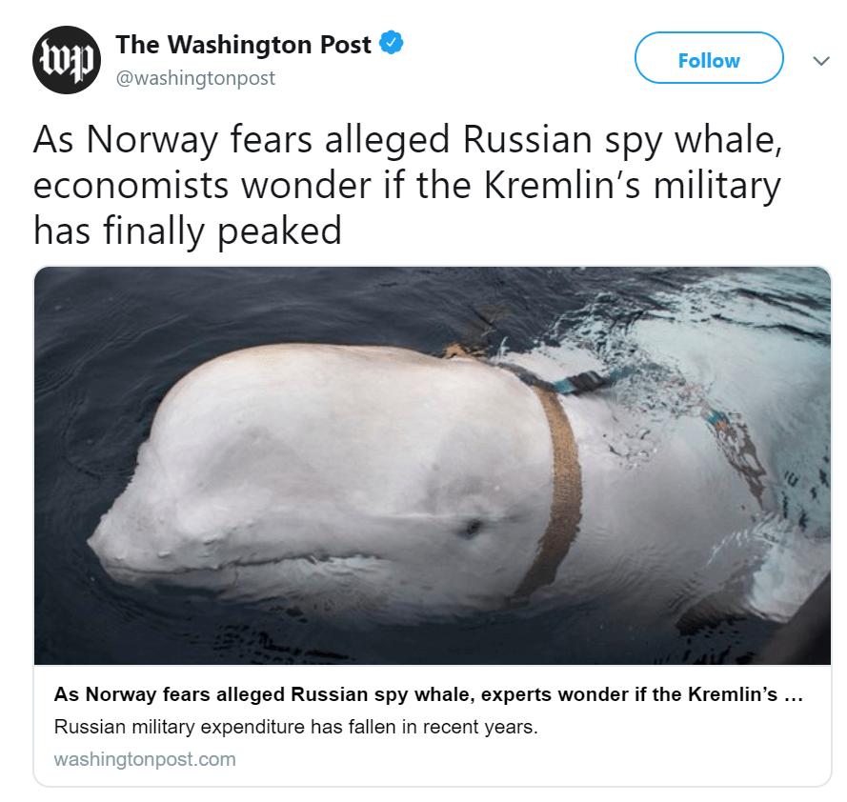Select the tweet text about spy whale

click(407, 185)
